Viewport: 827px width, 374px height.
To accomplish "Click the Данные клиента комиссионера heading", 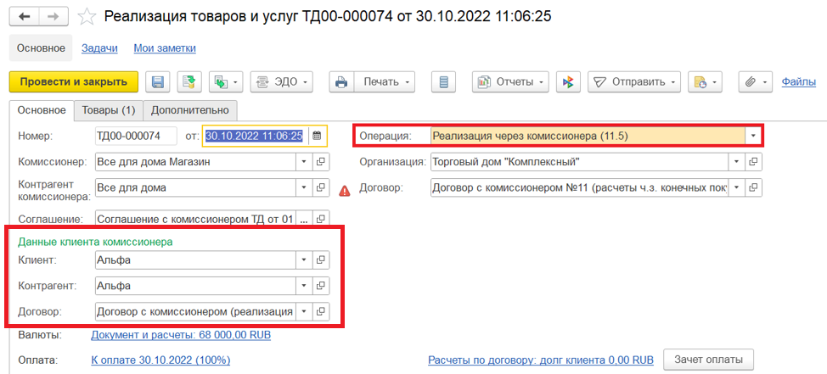I will point(95,243).
